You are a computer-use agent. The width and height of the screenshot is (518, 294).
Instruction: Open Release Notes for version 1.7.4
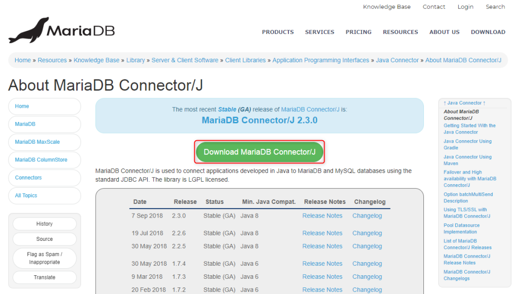click(x=322, y=264)
